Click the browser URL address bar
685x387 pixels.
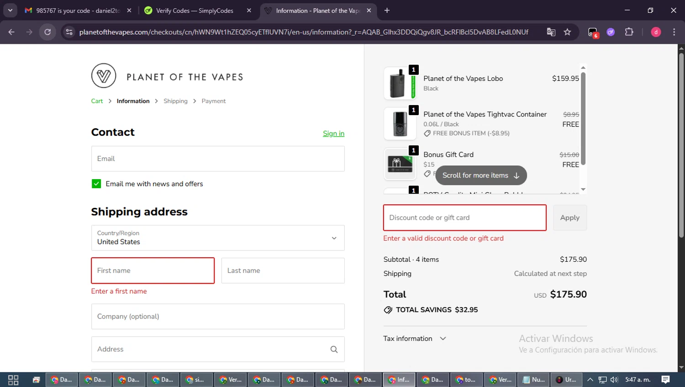click(x=303, y=32)
